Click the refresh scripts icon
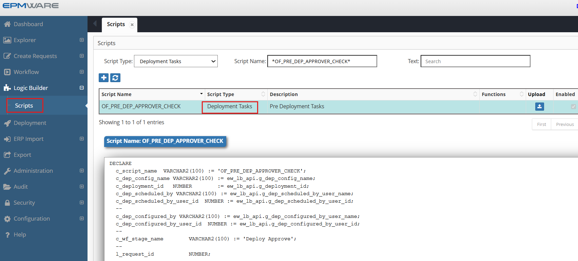This screenshot has height=261, width=578. point(115,78)
